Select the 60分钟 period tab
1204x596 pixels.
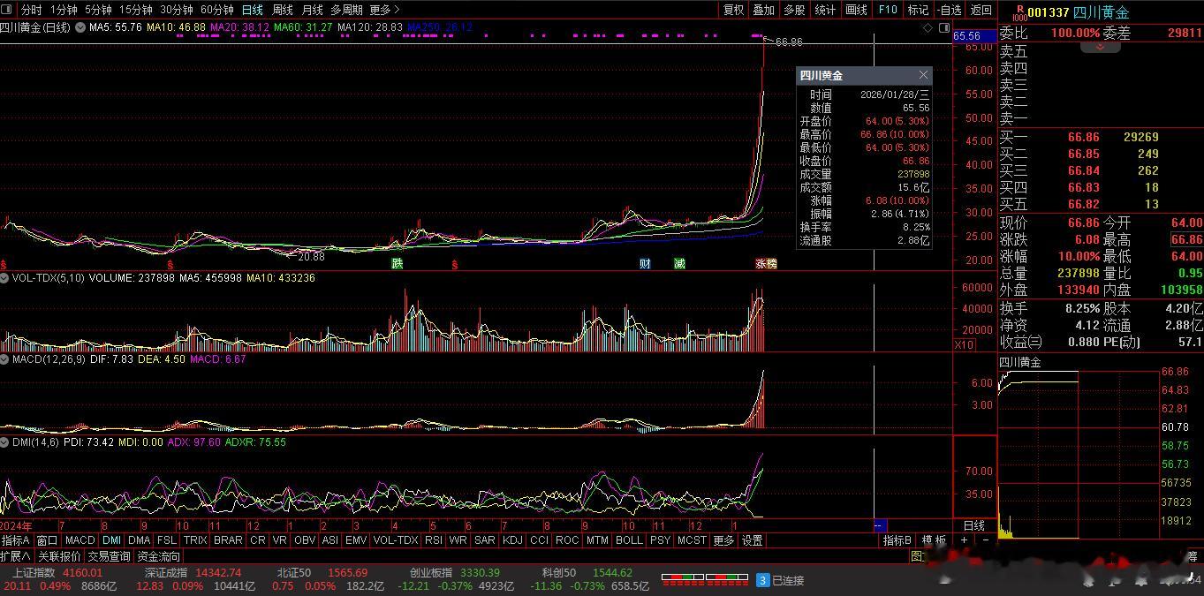point(216,10)
